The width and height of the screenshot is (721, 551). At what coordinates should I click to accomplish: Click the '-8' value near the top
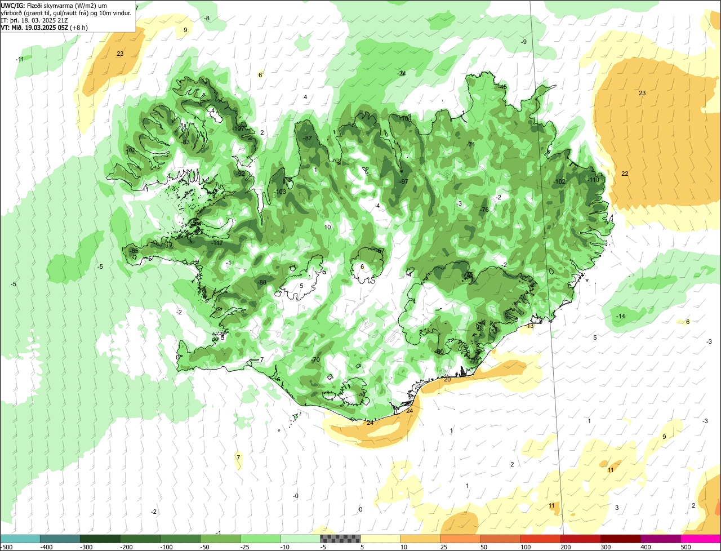tap(207, 18)
